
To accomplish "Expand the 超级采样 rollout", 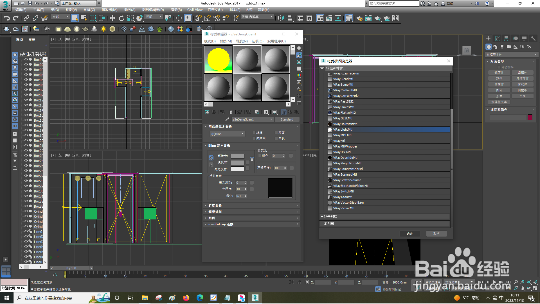I will 252,212.
